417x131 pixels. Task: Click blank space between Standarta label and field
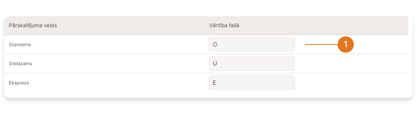pyautogui.click(x=120, y=45)
